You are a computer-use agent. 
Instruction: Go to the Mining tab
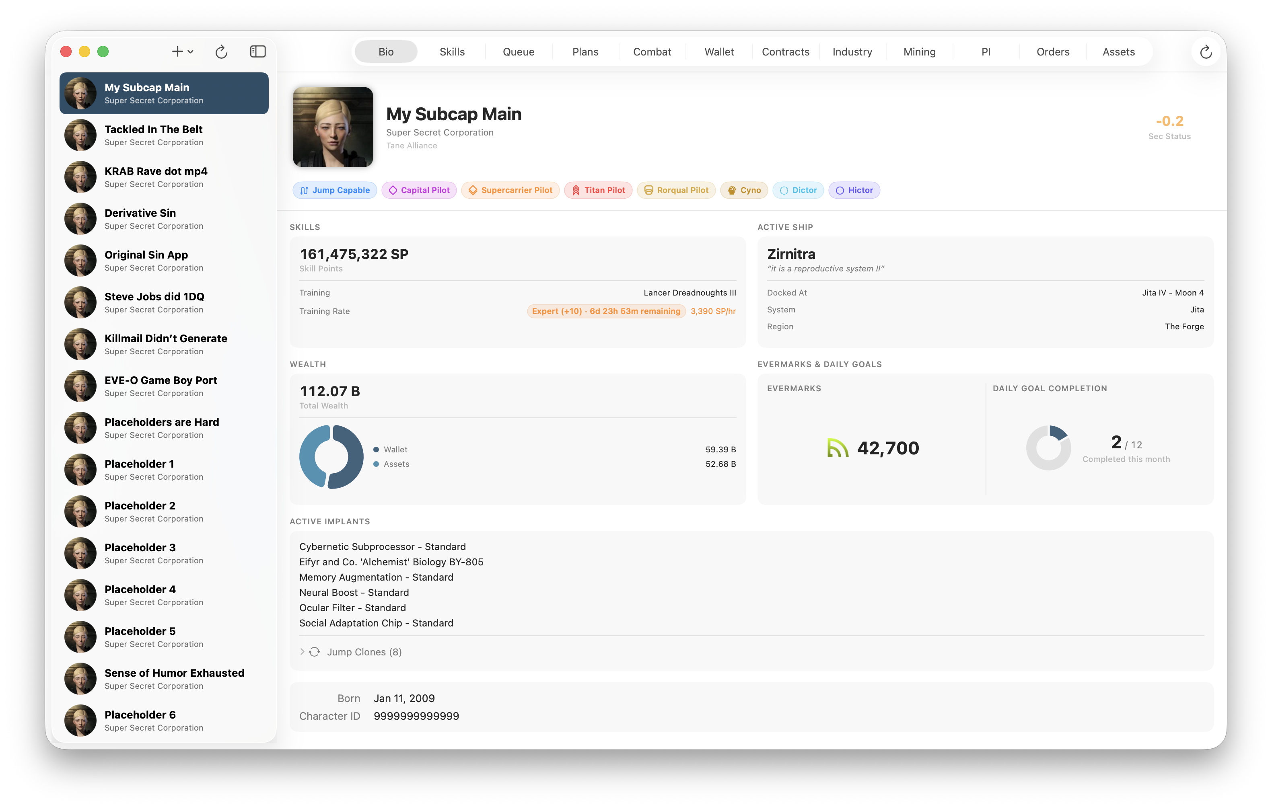919,52
